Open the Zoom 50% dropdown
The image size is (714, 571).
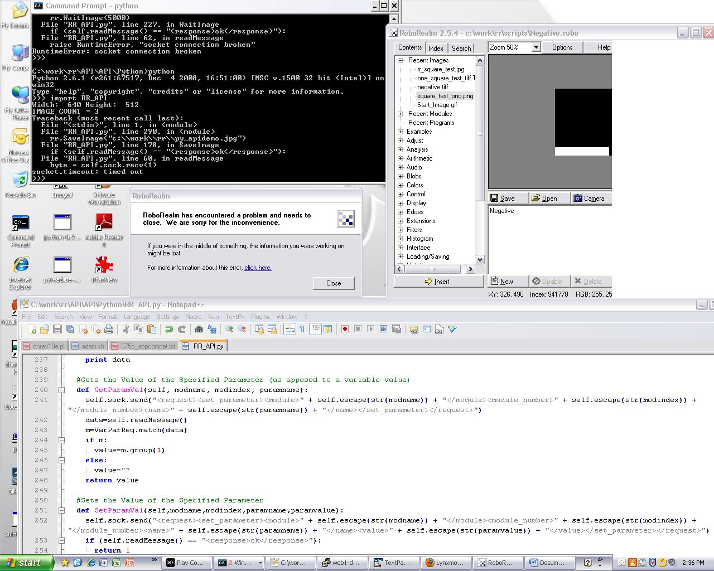(535, 47)
